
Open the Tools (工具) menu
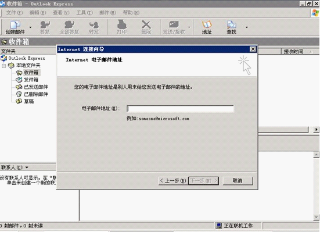coord(84,13)
